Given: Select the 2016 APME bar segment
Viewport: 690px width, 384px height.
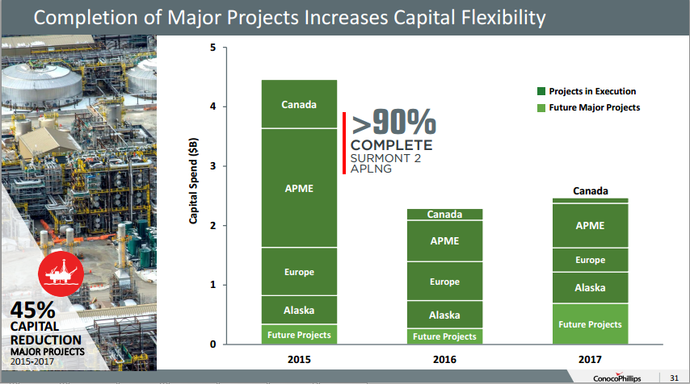Looking at the screenshot, I should click(x=444, y=240).
